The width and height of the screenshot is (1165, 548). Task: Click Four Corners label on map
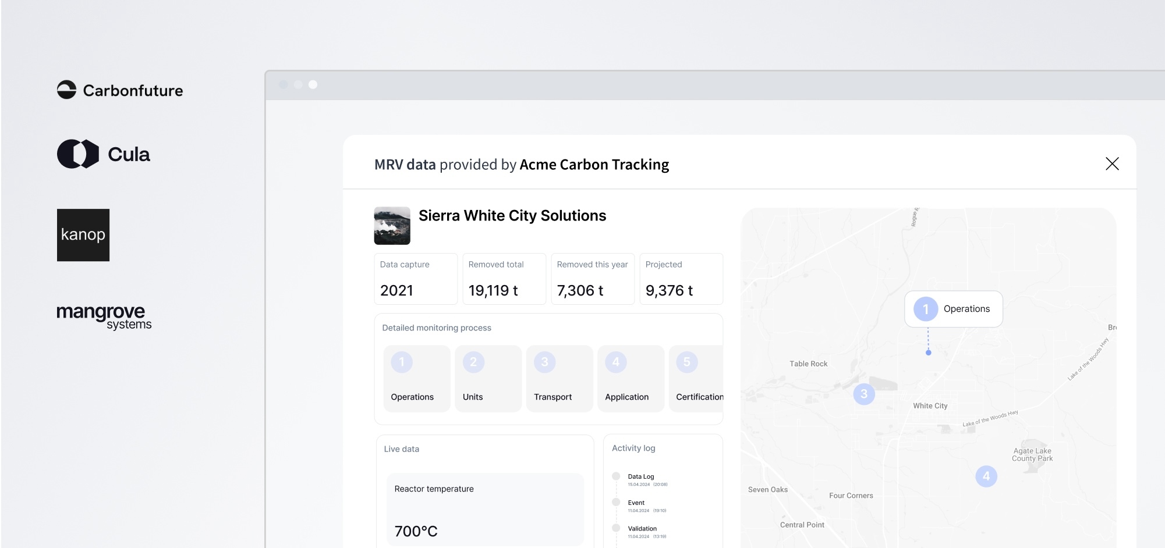(x=851, y=496)
